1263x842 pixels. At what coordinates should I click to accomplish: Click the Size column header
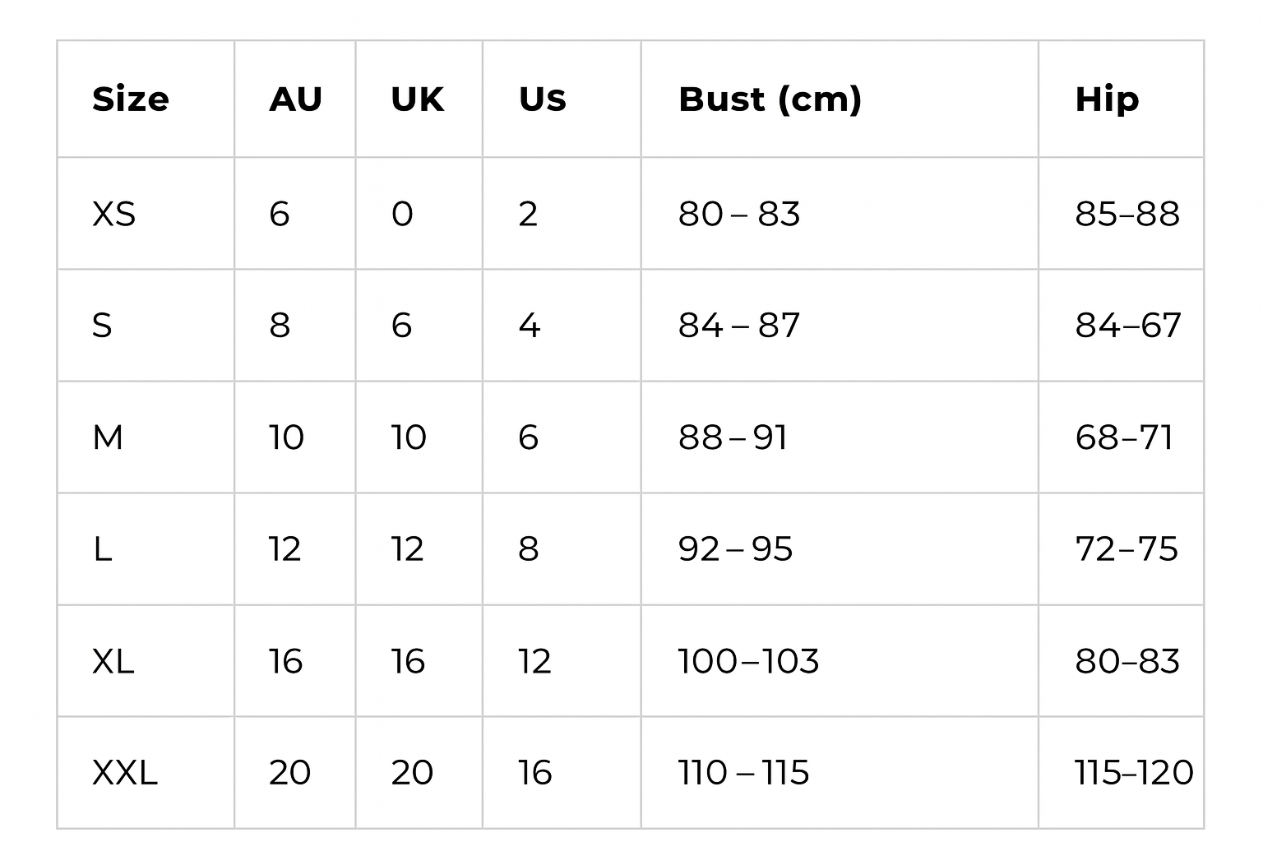tap(131, 99)
